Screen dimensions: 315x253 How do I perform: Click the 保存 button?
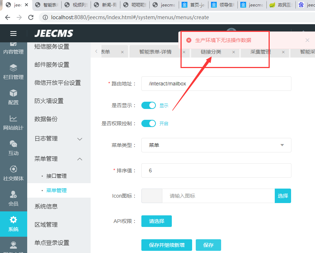click(208, 245)
